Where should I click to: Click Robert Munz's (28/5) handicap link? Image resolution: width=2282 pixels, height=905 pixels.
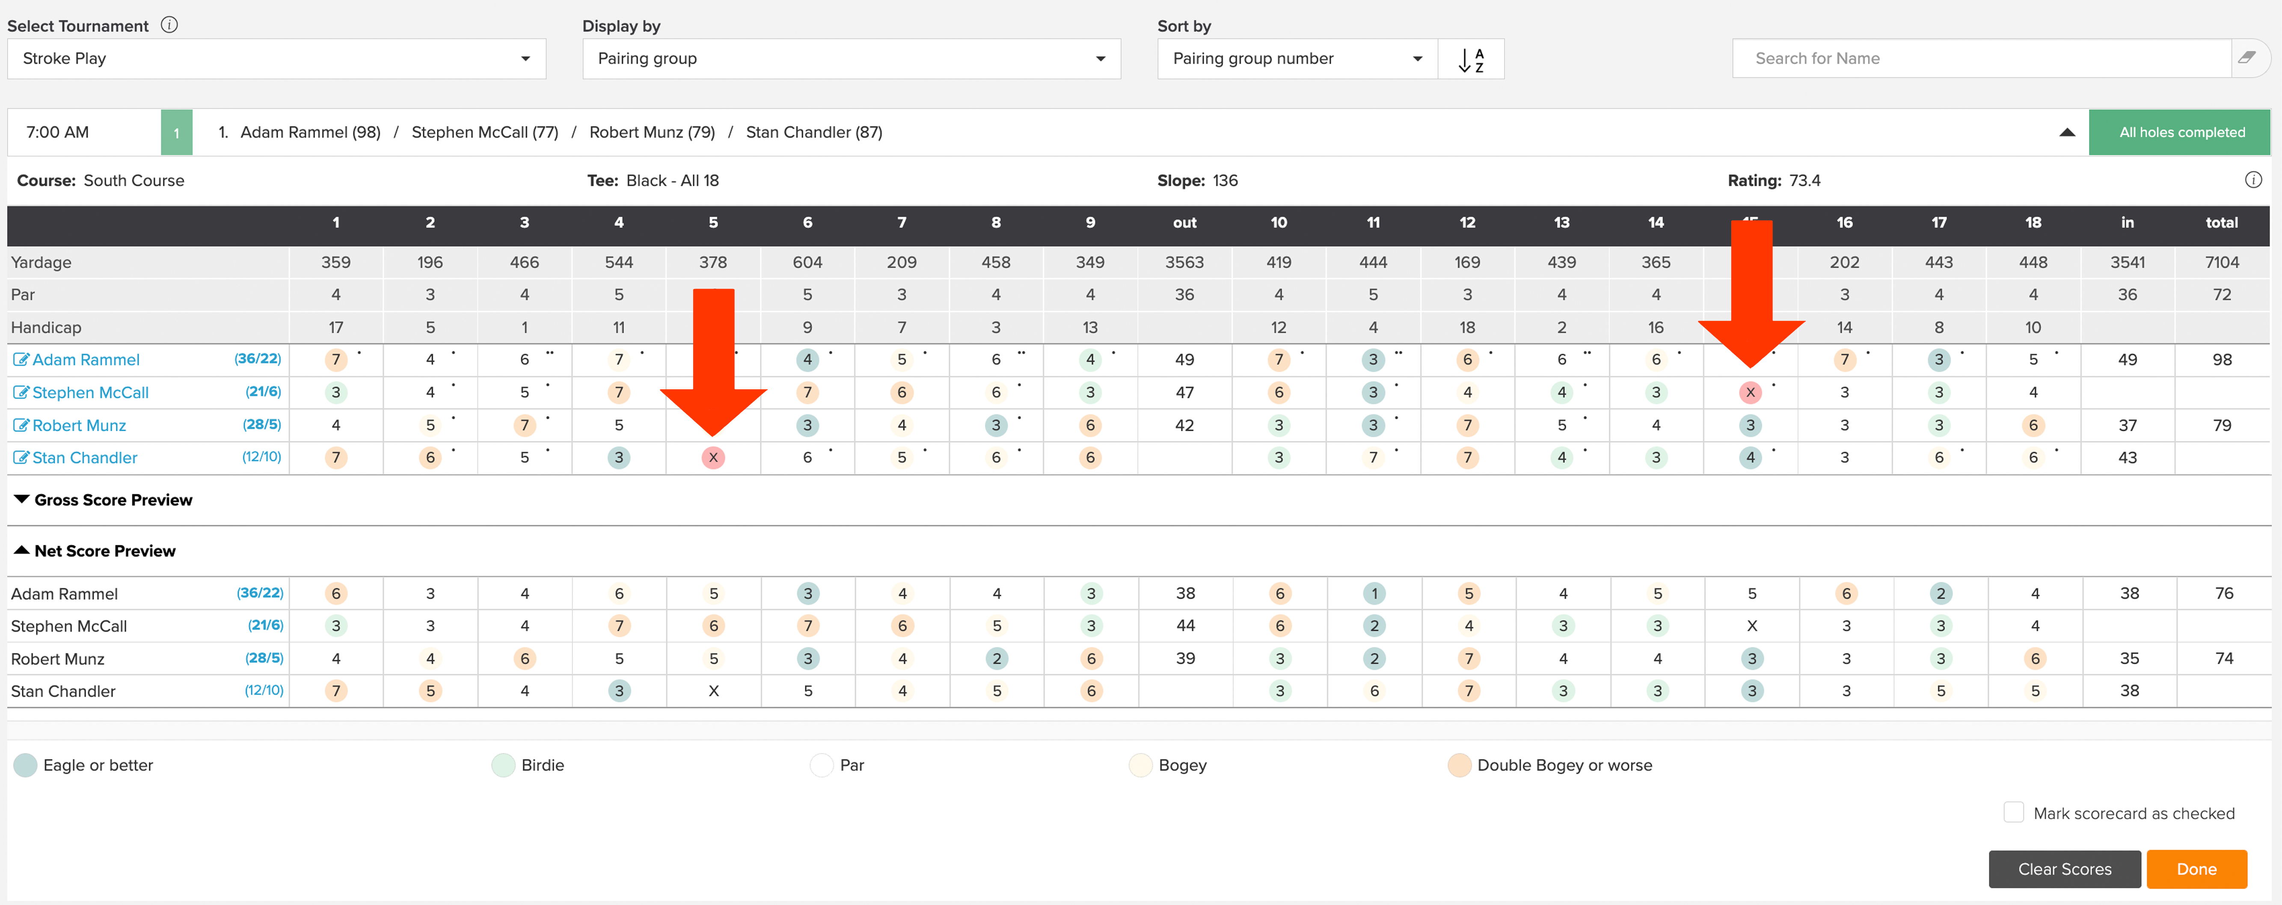pyautogui.click(x=262, y=424)
